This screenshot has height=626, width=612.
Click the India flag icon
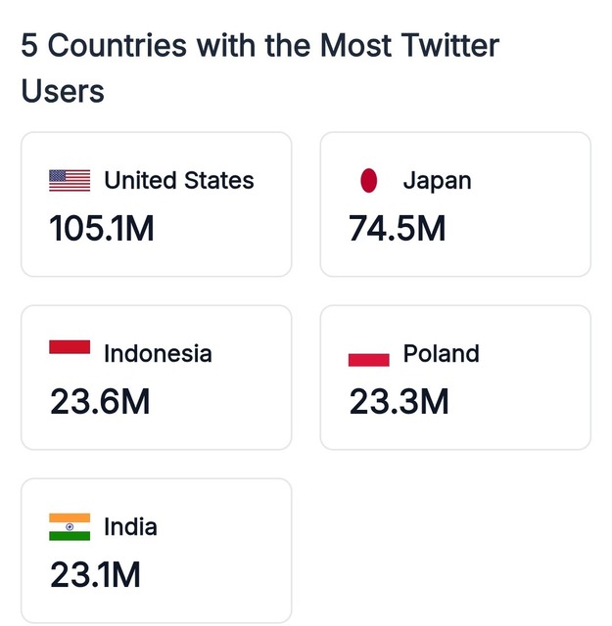(70, 526)
